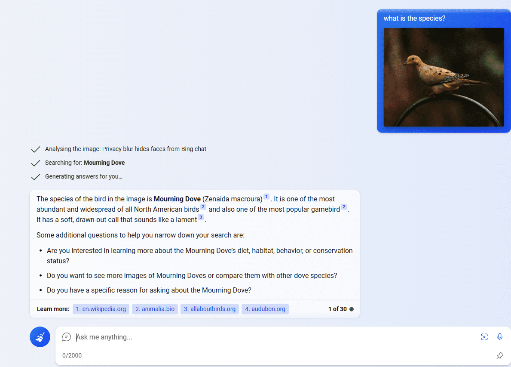Click citation 1 after Zenaida macroura

[266, 197]
